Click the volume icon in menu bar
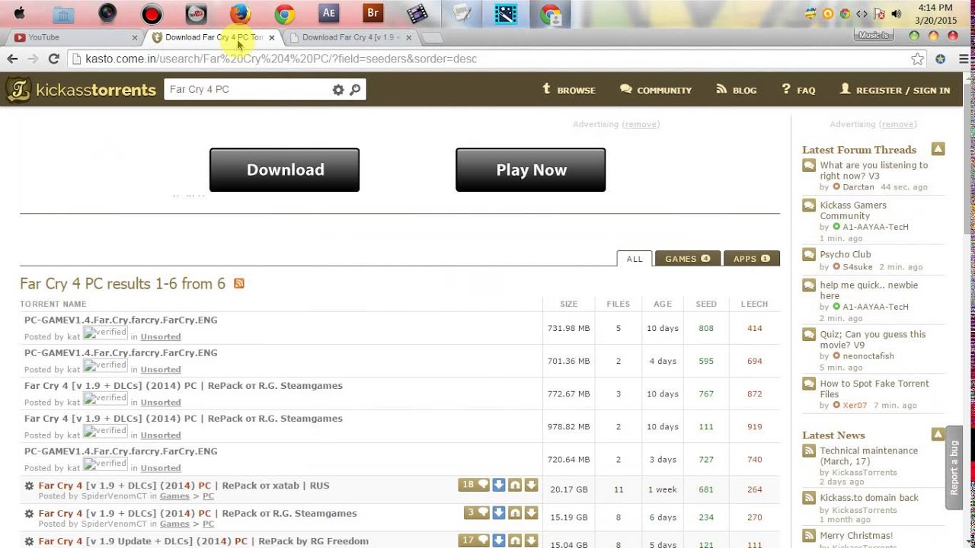Screen dimensions: 975x548 click(897, 14)
